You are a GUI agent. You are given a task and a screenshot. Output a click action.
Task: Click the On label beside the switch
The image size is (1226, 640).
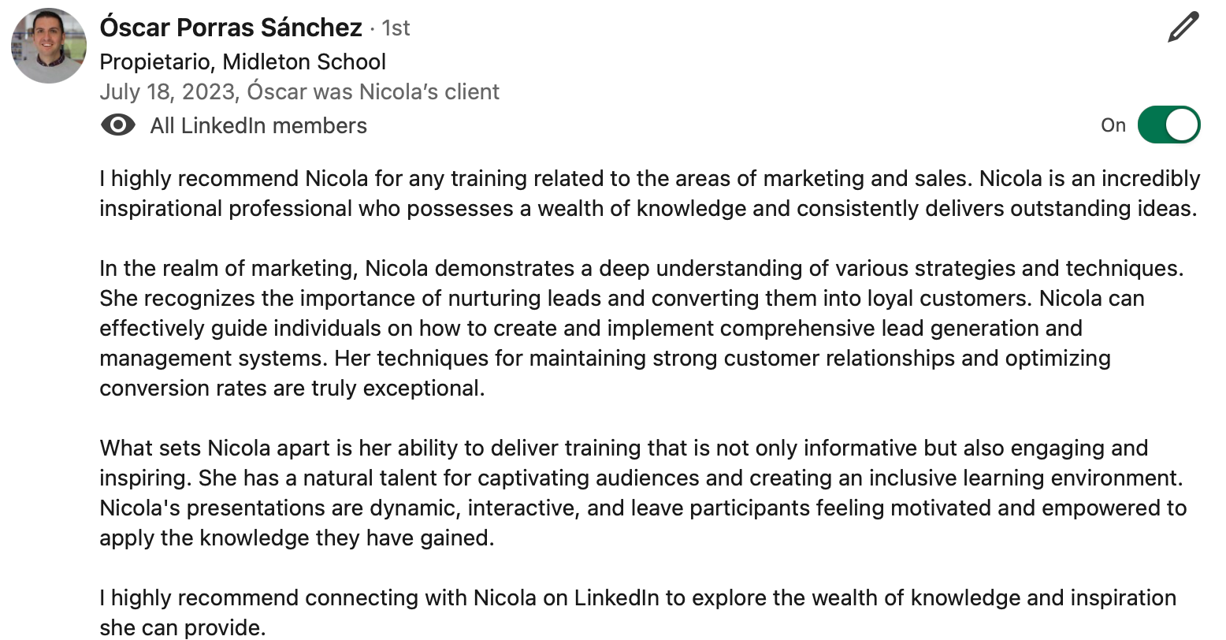(x=1113, y=125)
